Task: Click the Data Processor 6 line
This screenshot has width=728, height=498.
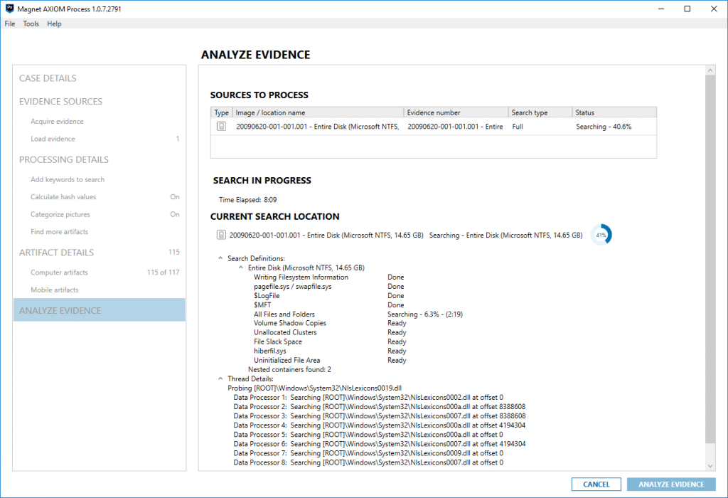Action: [x=380, y=444]
